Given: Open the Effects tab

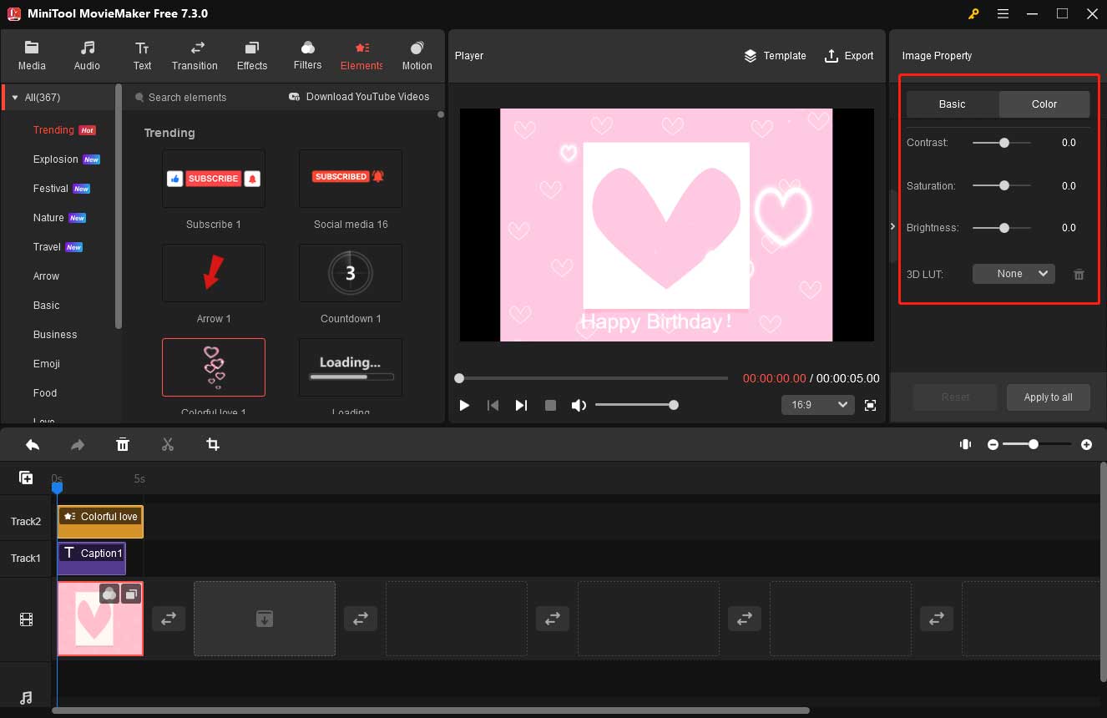Looking at the screenshot, I should [x=252, y=55].
